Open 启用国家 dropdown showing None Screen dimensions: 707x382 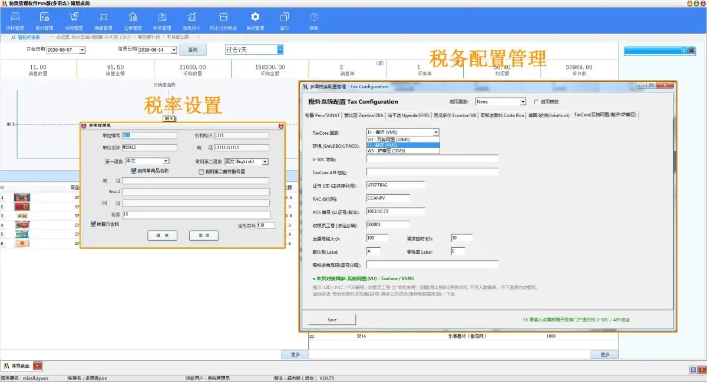(x=523, y=102)
